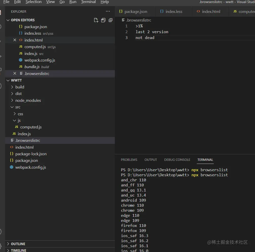
Task: Open the Selection menu
Action: coord(33,2)
